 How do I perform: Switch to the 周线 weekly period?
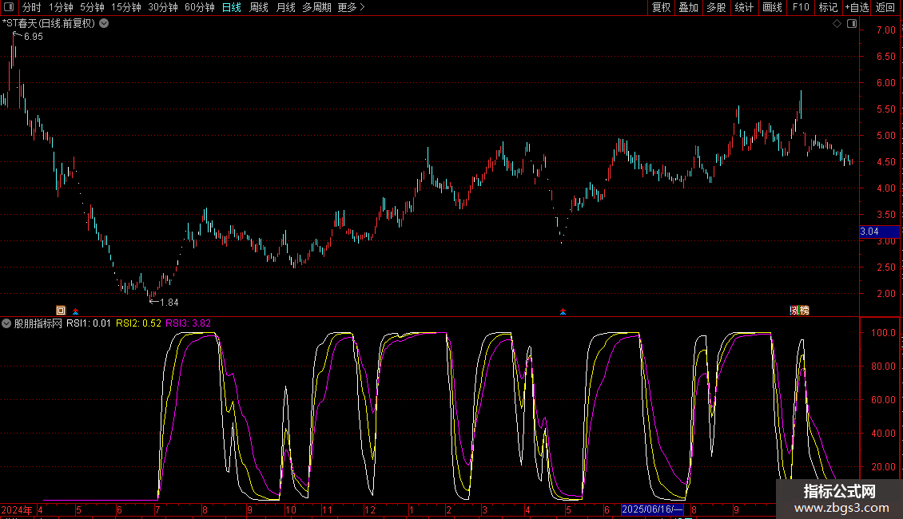(258, 7)
